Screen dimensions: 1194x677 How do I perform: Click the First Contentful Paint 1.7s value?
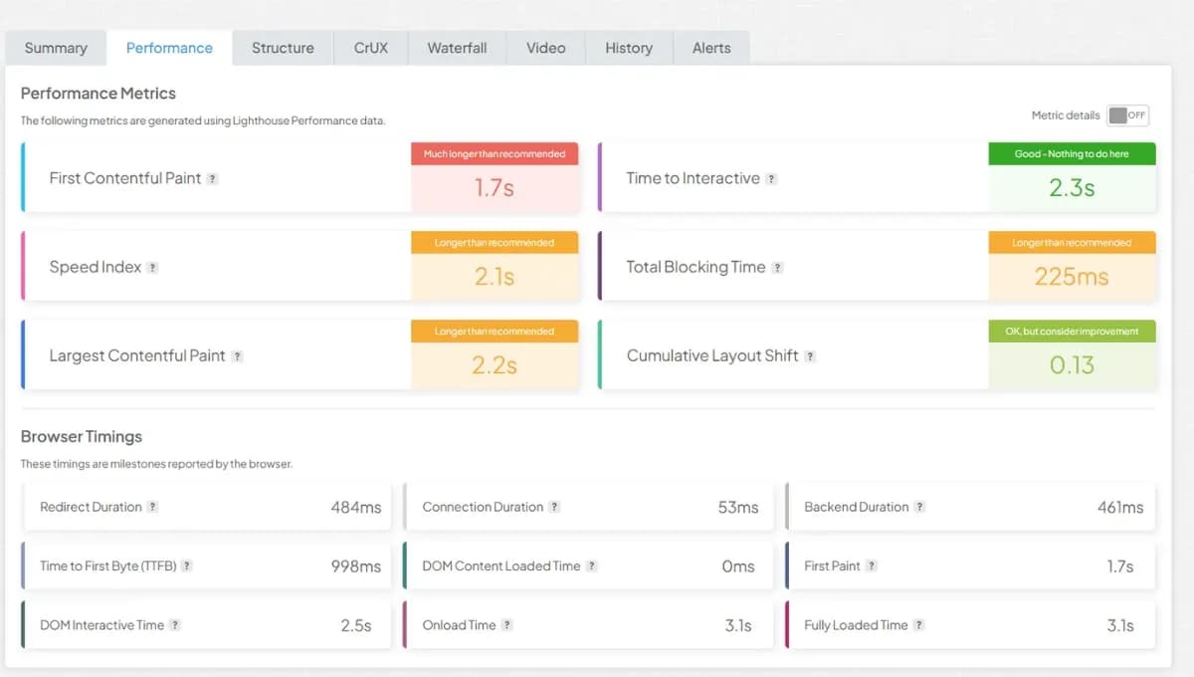pos(495,187)
